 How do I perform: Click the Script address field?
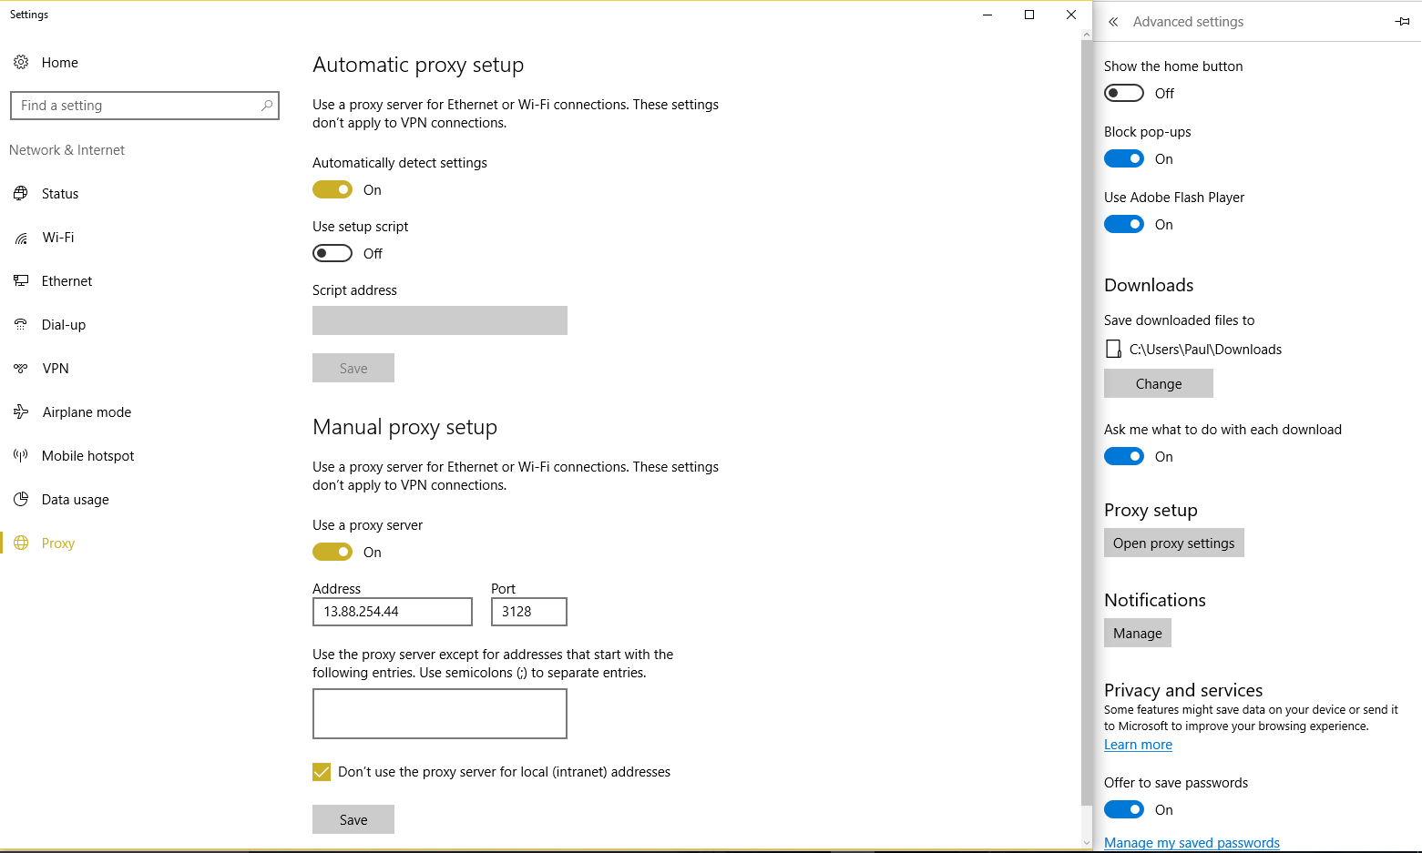pyautogui.click(x=440, y=320)
